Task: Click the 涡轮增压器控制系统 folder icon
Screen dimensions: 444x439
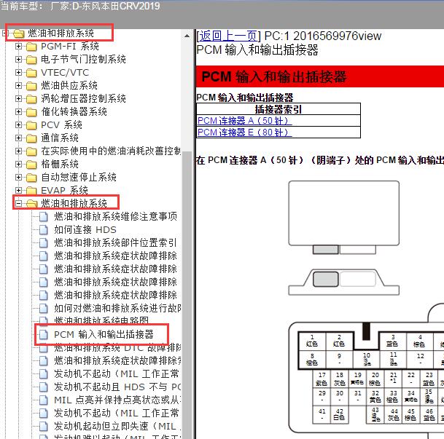Action: pos(31,99)
